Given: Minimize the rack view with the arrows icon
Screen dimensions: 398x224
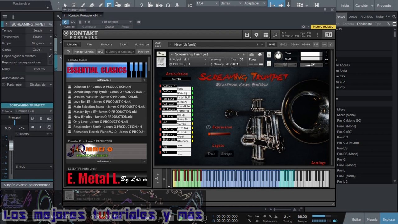Looking at the screenshot, I should 330,44.
